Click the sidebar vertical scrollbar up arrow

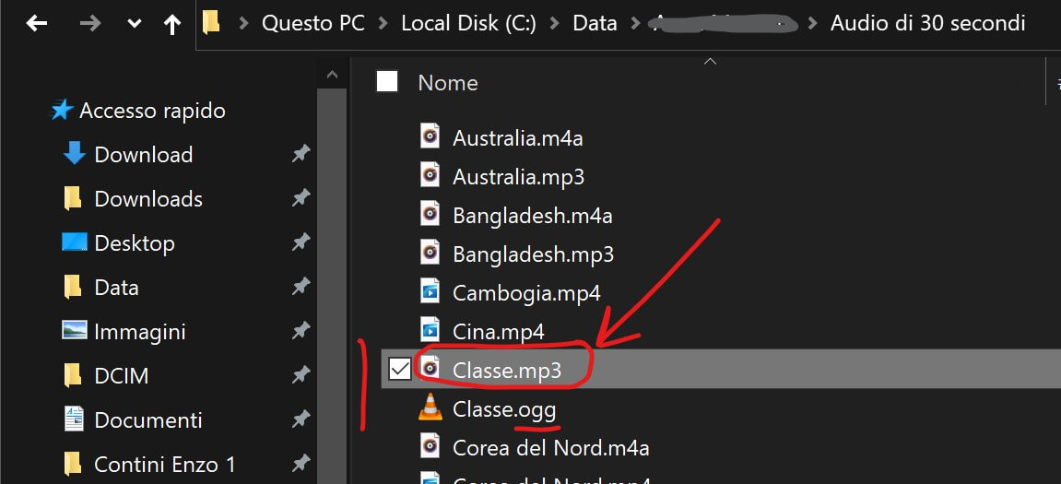pos(332,75)
